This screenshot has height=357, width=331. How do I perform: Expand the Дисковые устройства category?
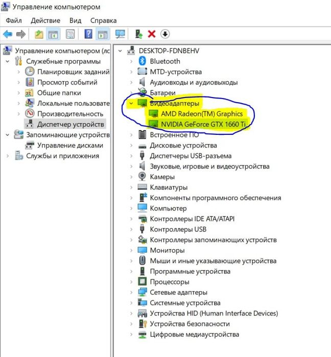pyautogui.click(x=131, y=145)
